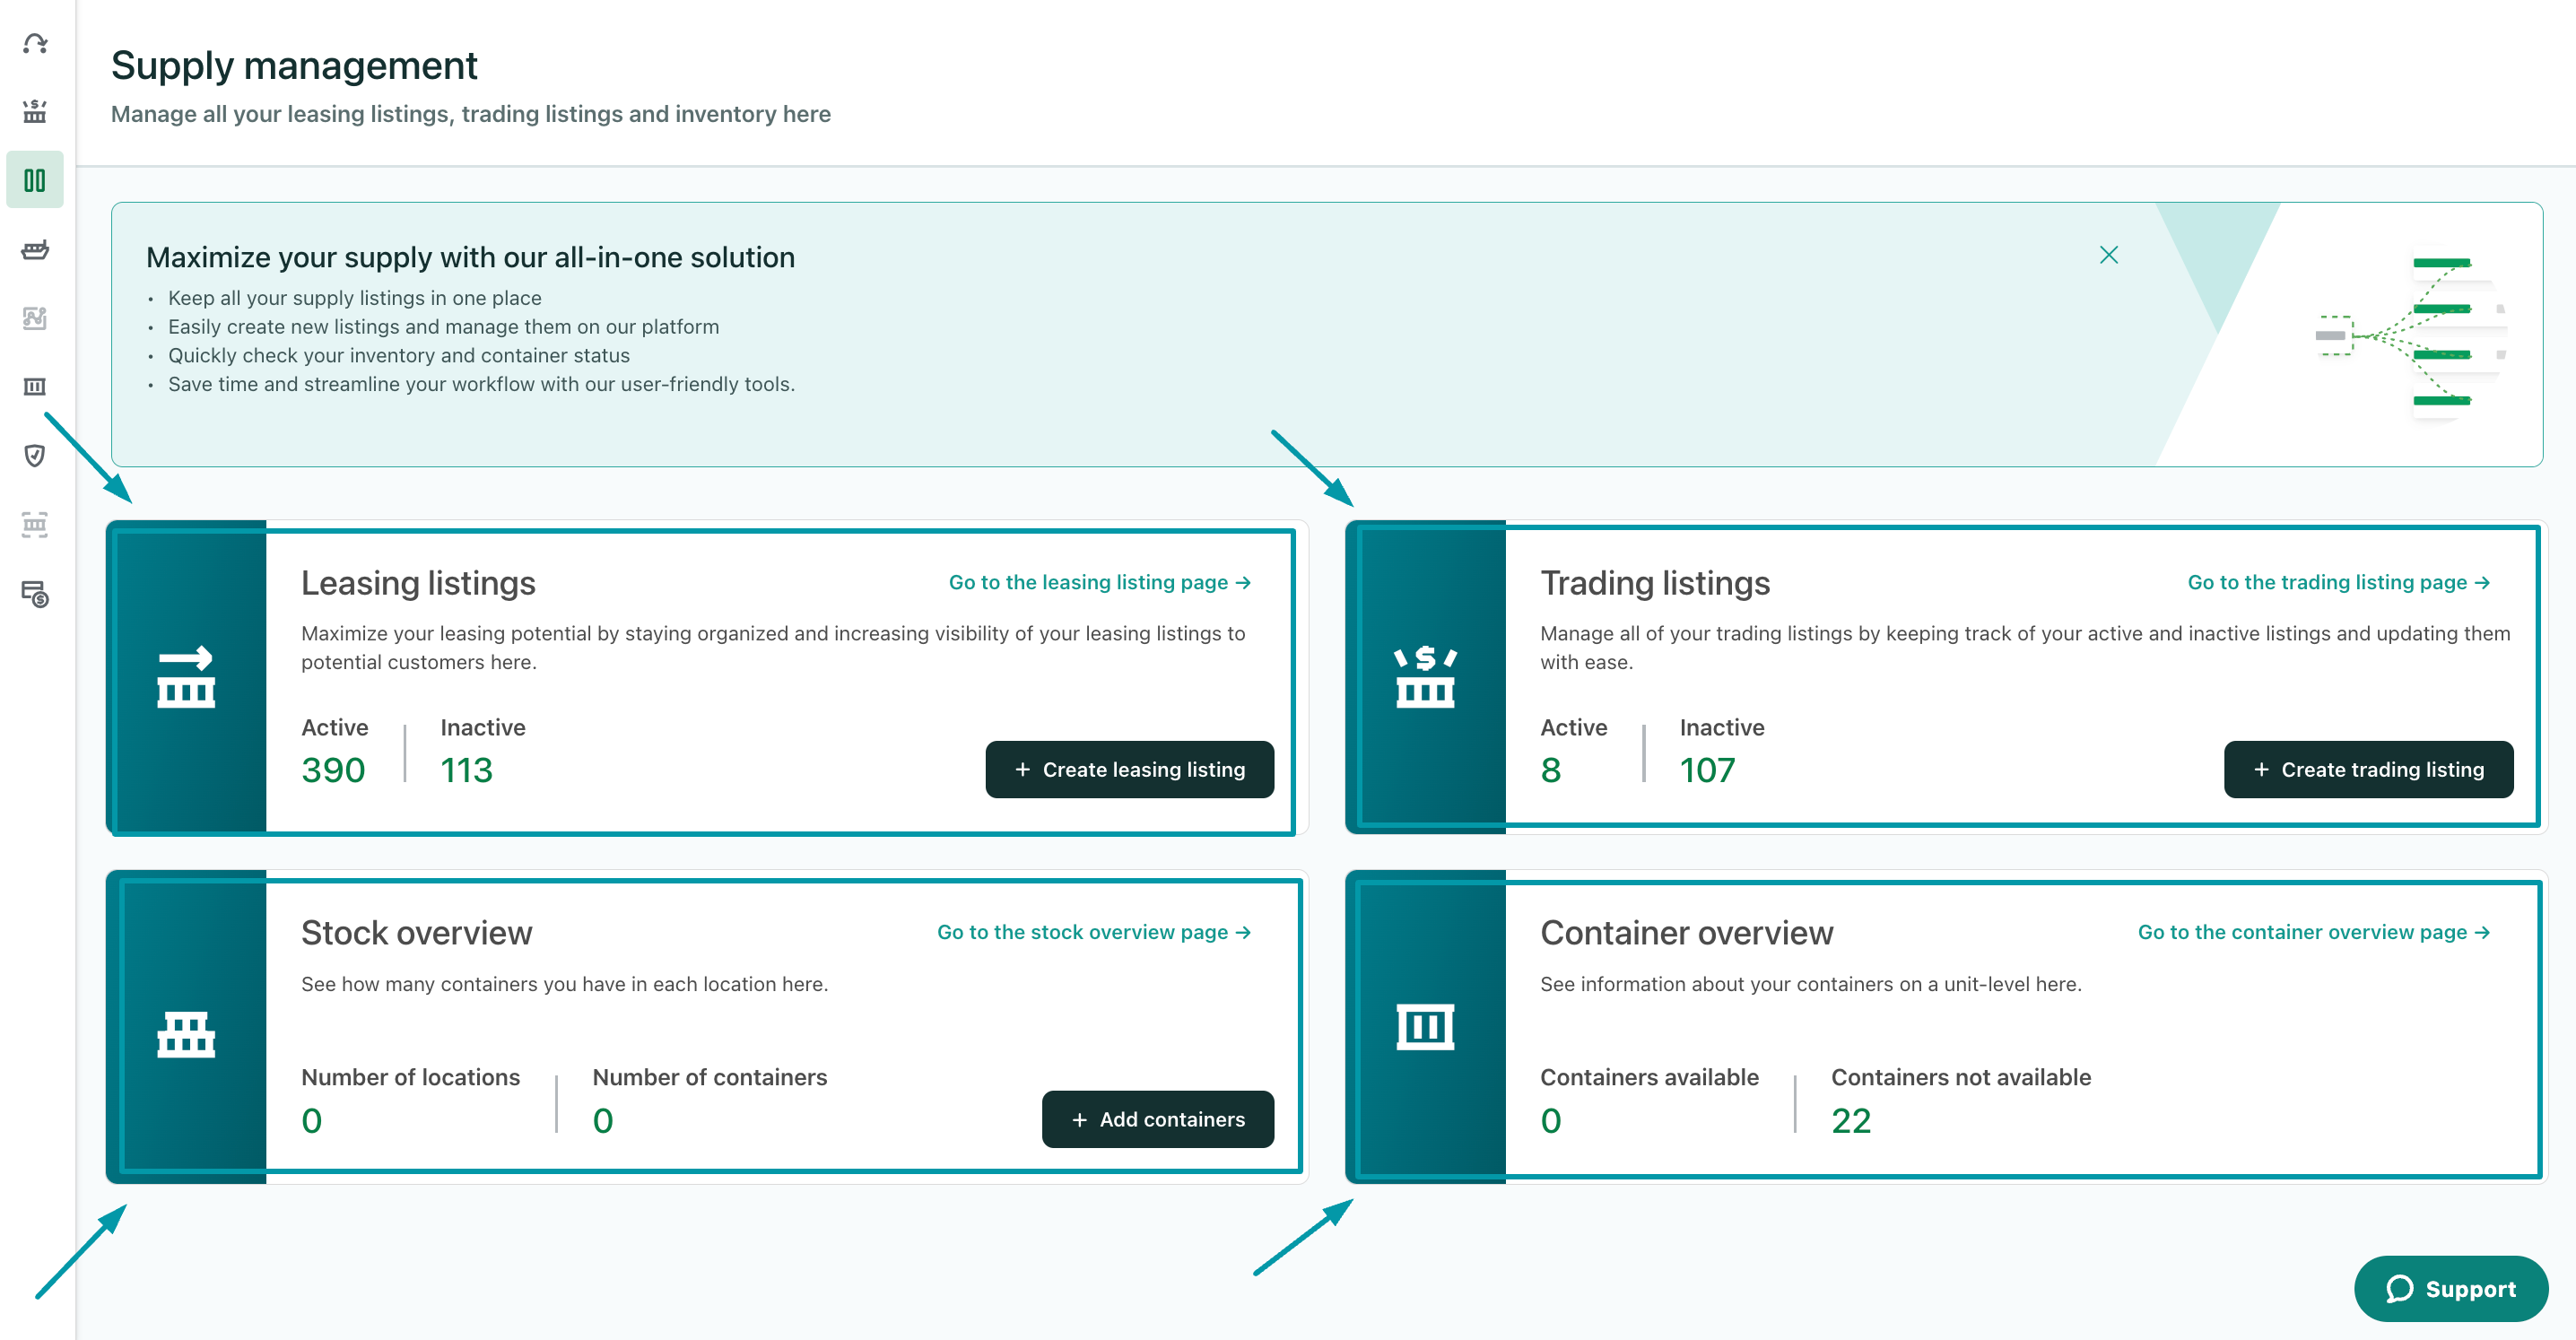Go to the stock overview page
This screenshot has width=2576, height=1340.
point(1093,932)
